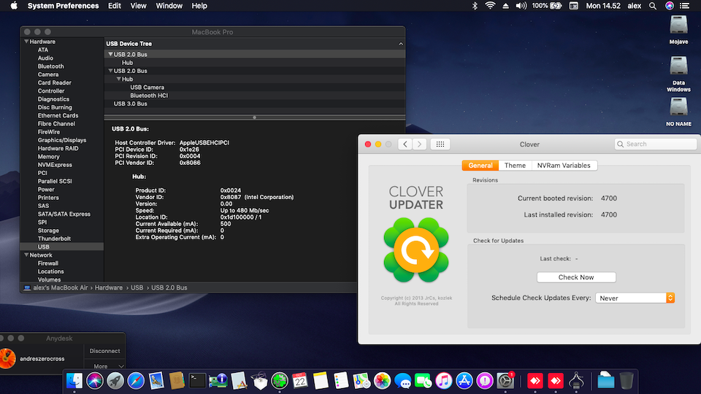Select Bluetooth in Hardware sidebar
701x394 pixels.
pos(51,66)
